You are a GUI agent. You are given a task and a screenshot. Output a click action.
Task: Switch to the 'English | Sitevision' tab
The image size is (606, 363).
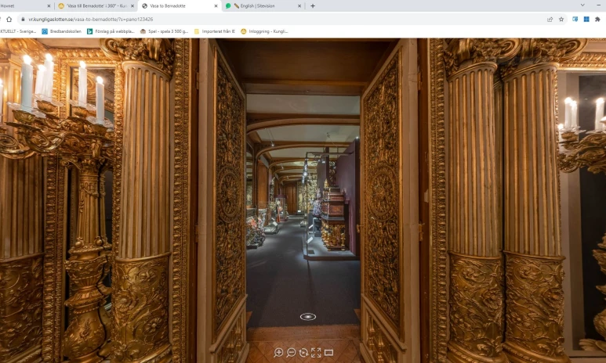coord(259,5)
